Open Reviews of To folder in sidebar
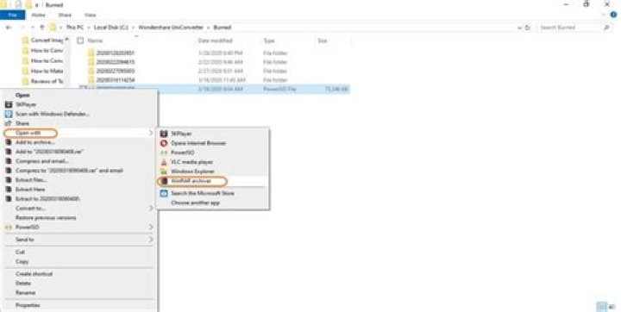The width and height of the screenshot is (621, 312). (47, 82)
